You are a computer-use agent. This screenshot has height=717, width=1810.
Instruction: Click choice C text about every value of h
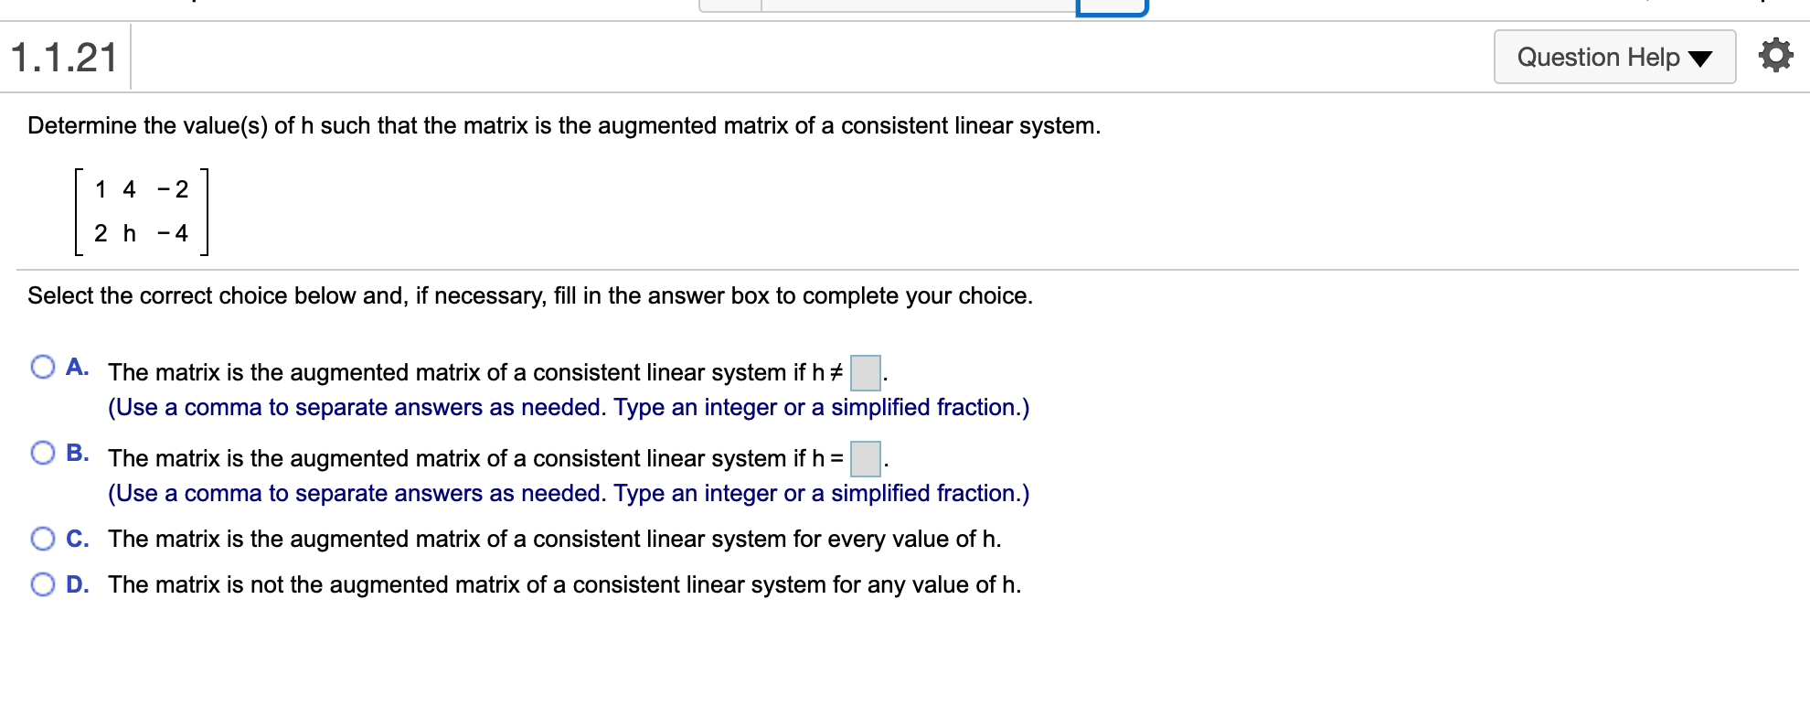pyautogui.click(x=553, y=539)
